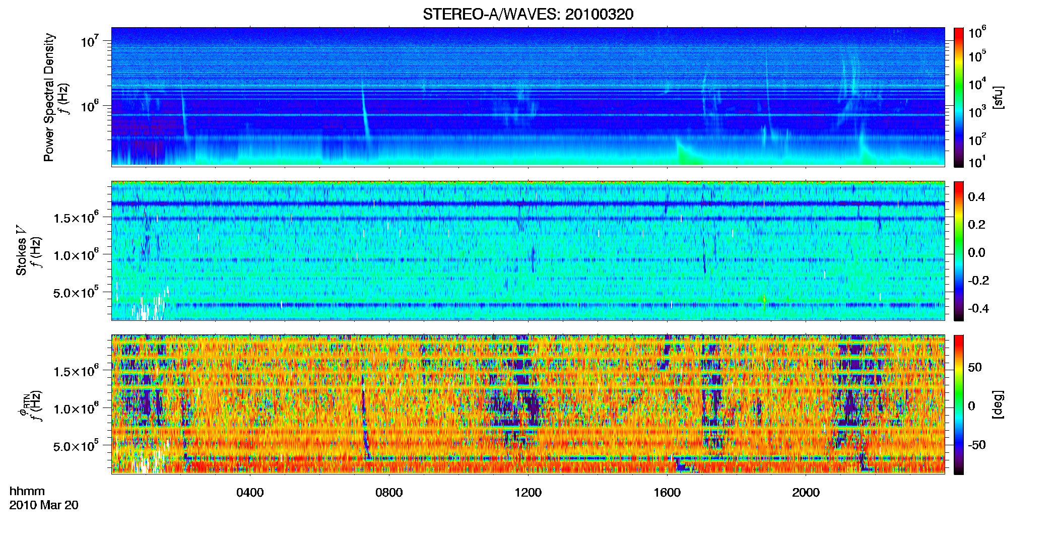Click the 2000 time tick label
The image size is (1056, 544).
coord(806,493)
